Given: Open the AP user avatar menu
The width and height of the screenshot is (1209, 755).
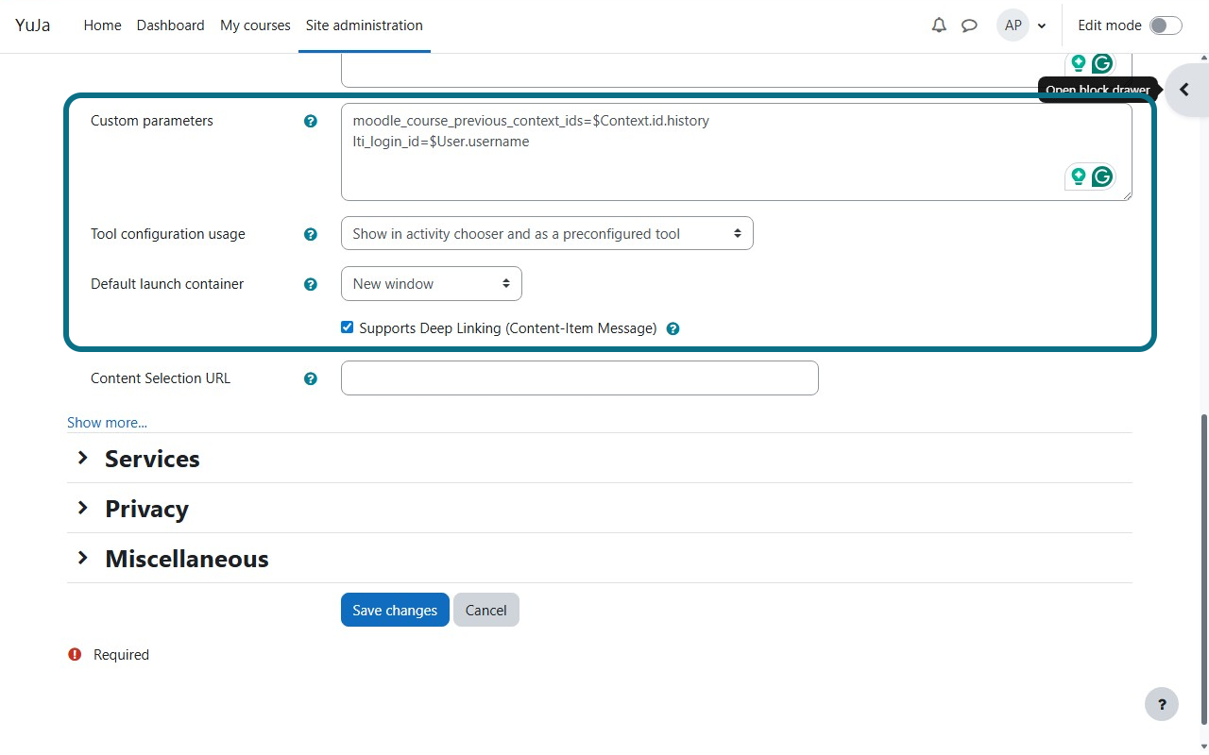Looking at the screenshot, I should pyautogui.click(x=1013, y=25).
